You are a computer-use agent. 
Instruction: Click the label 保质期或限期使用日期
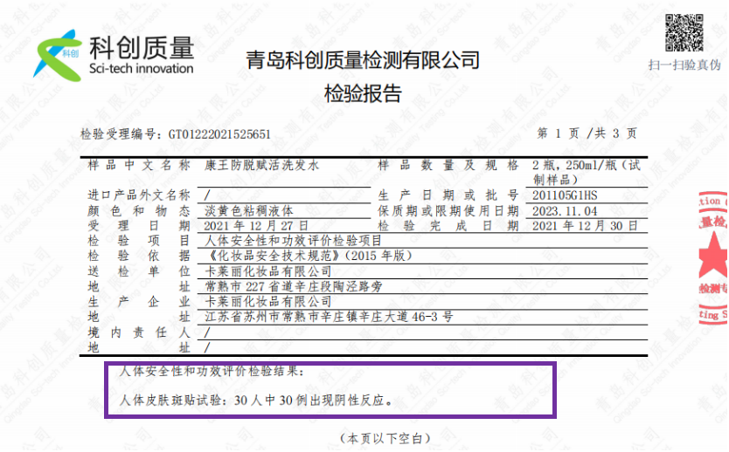click(448, 211)
